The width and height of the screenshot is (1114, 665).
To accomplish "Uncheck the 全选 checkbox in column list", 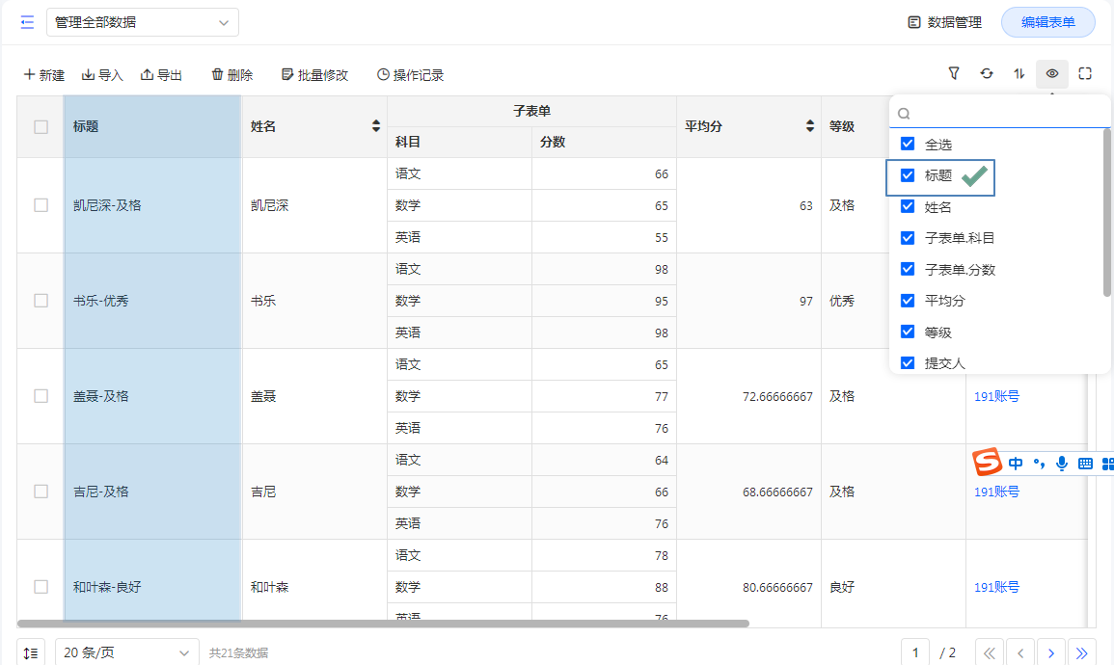I will pos(908,144).
